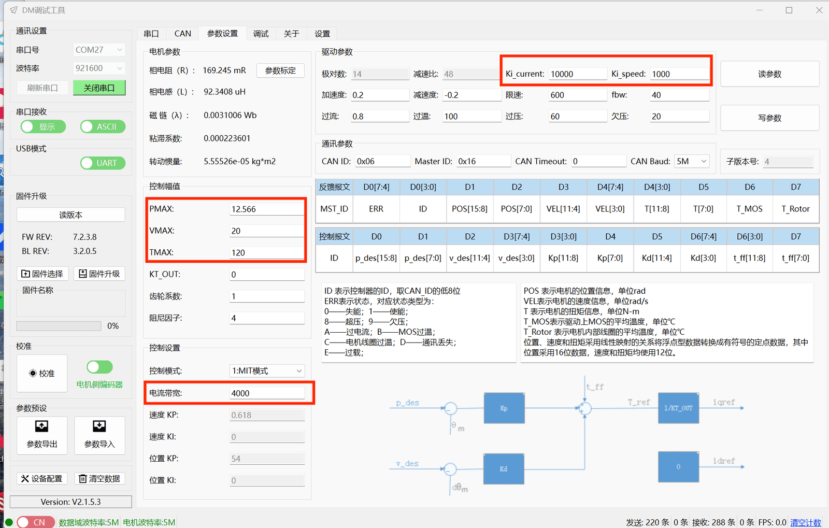Click the green status dot at the bottom left
This screenshot has width=829, height=528.
click(9, 522)
